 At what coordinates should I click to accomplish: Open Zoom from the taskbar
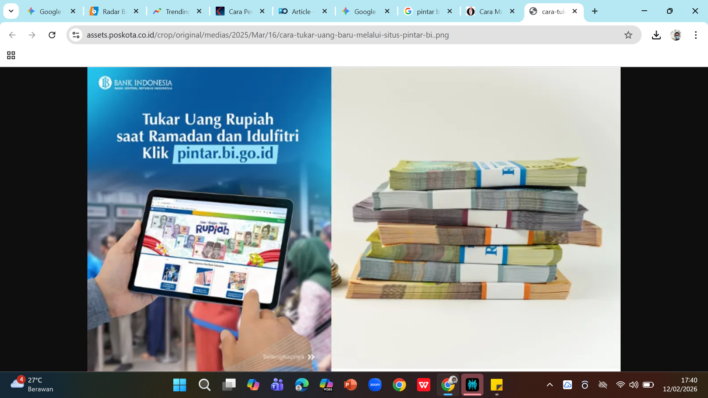pos(375,385)
